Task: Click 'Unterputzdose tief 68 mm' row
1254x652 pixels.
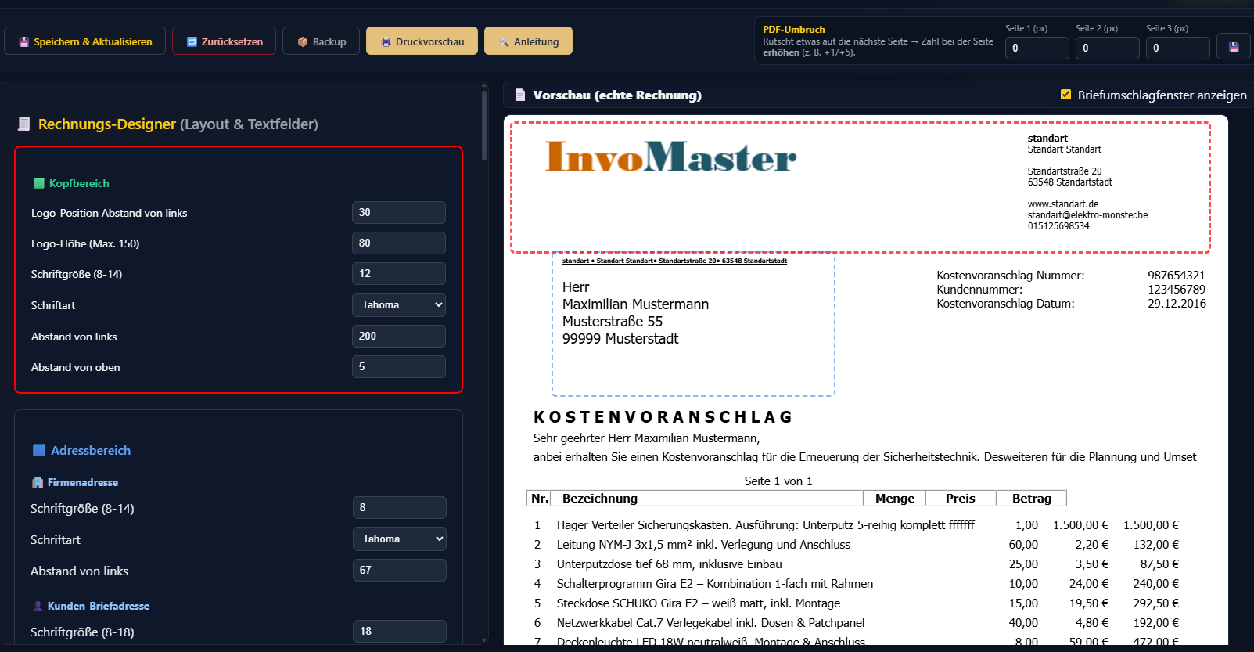Action: 857,564
